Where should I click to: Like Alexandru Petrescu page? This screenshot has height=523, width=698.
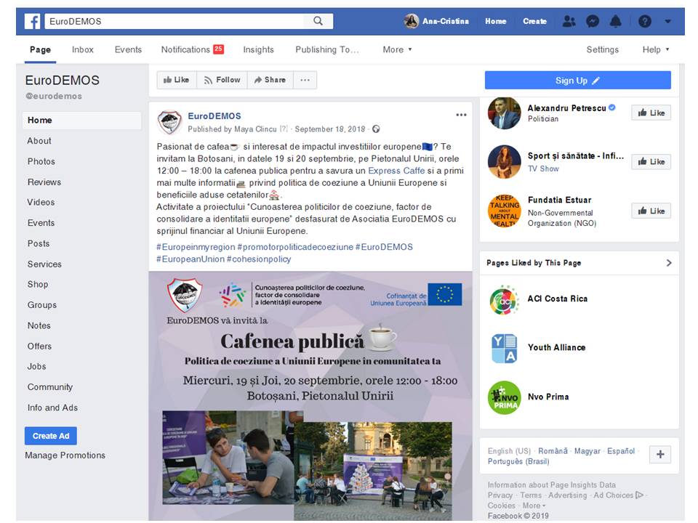[651, 113]
